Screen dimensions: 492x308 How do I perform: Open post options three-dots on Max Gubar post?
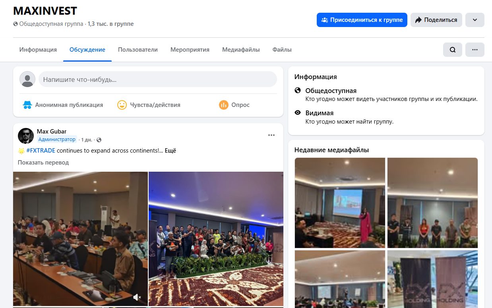click(x=271, y=135)
